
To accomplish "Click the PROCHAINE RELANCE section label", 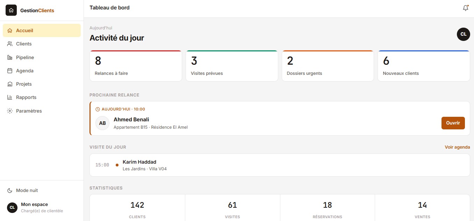I will (114, 95).
